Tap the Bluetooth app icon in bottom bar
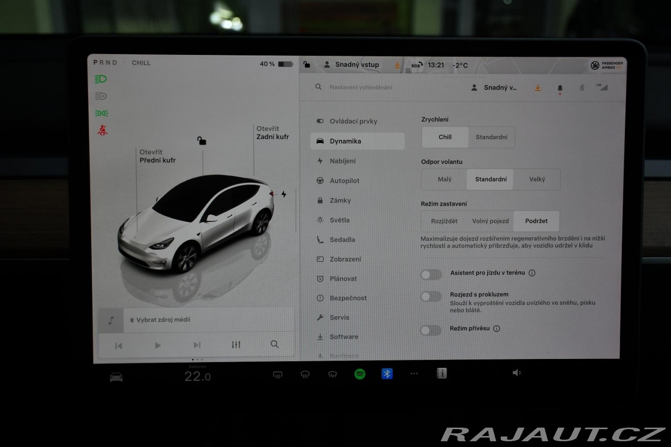The height and width of the screenshot is (447, 671). [387, 374]
